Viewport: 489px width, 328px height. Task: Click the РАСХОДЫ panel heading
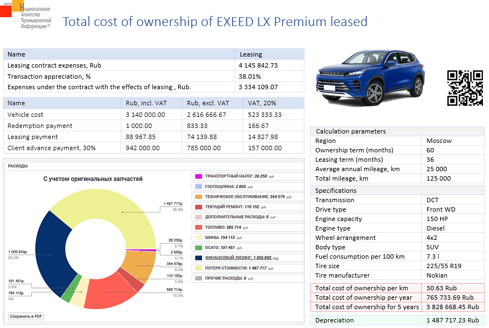[x=18, y=166]
